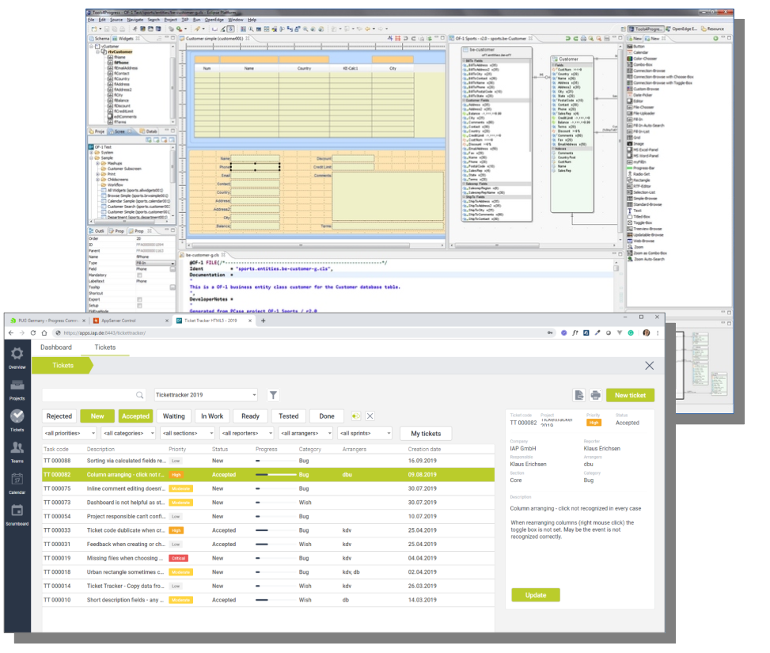
Task: Expand the all reporters dropdown
Action: pos(247,434)
